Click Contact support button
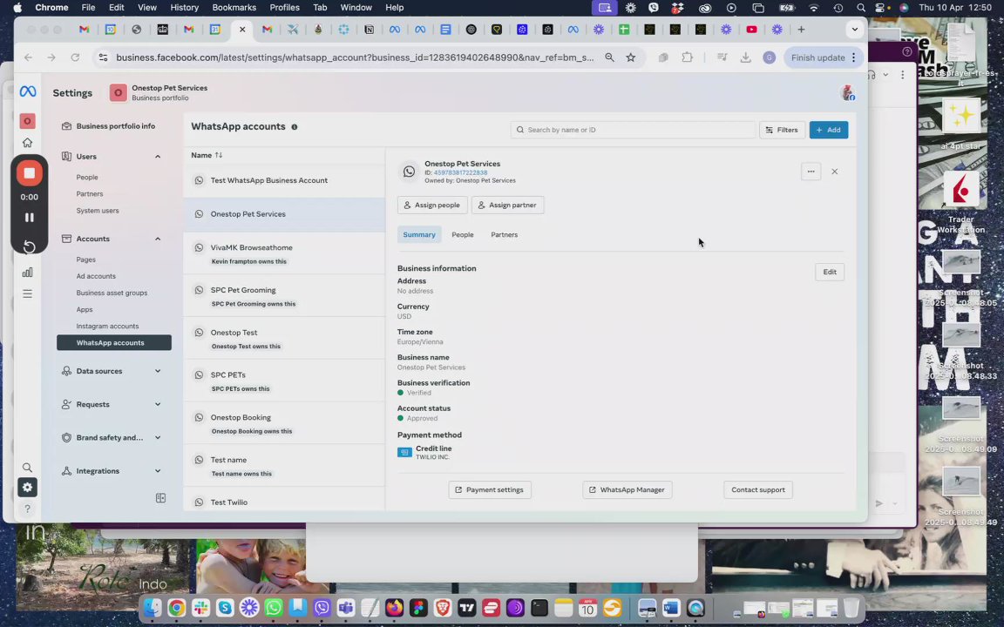The image size is (1004, 627). 758,490
